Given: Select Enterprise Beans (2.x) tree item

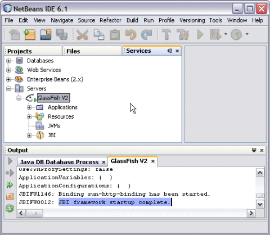Looking at the screenshot, I should (x=55, y=79).
